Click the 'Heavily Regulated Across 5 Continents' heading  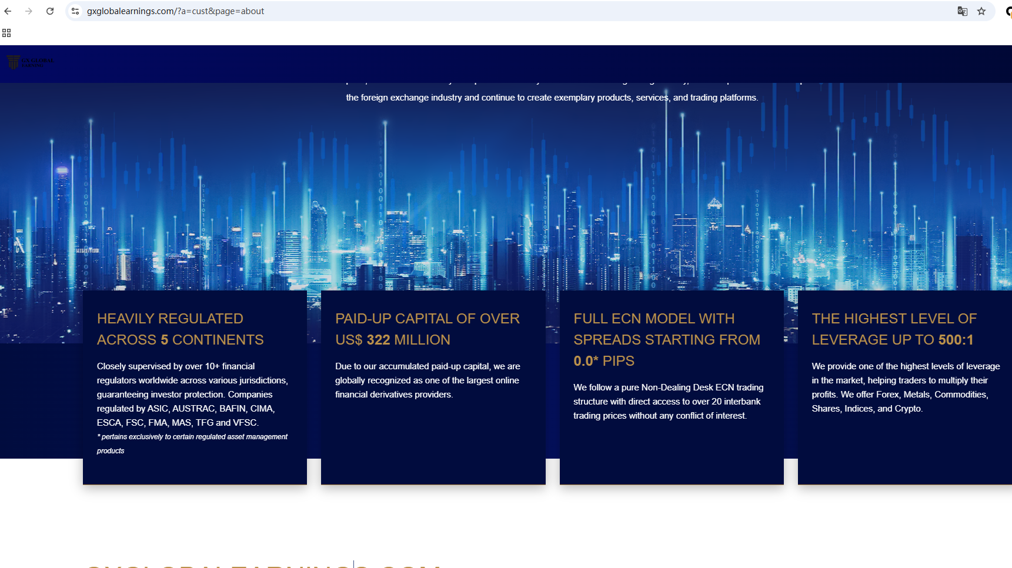click(180, 329)
